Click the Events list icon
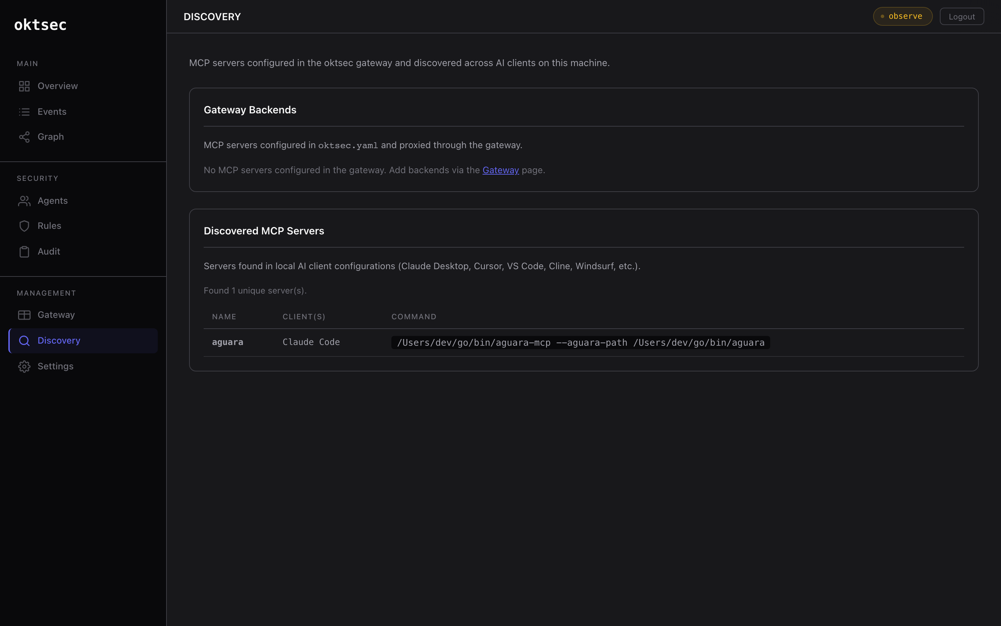 pyautogui.click(x=24, y=112)
